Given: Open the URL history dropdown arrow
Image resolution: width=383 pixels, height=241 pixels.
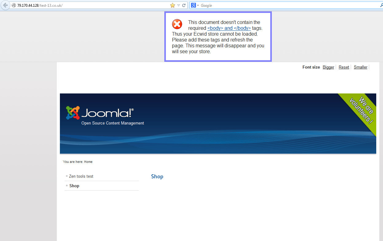Looking at the screenshot, I should [x=178, y=6].
